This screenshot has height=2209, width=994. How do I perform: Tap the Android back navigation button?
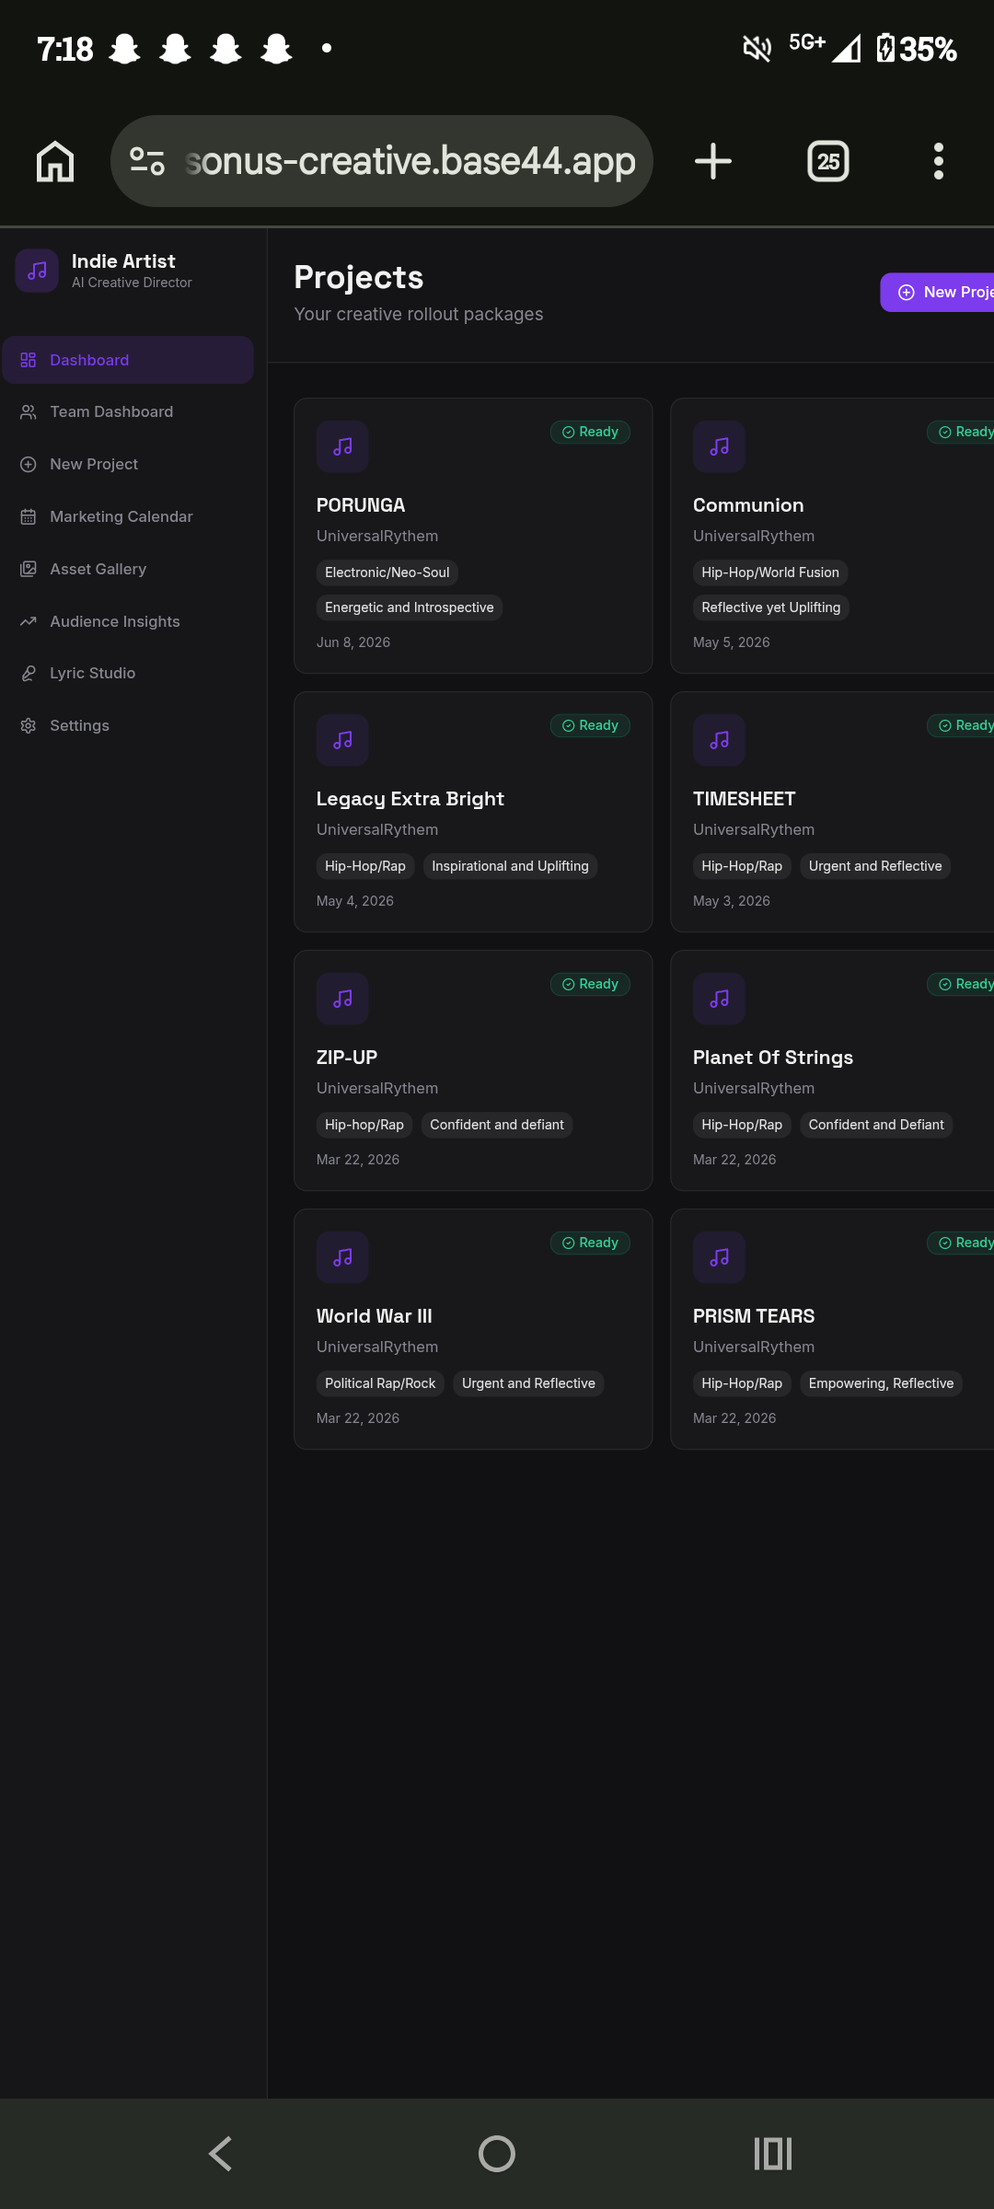(221, 2154)
